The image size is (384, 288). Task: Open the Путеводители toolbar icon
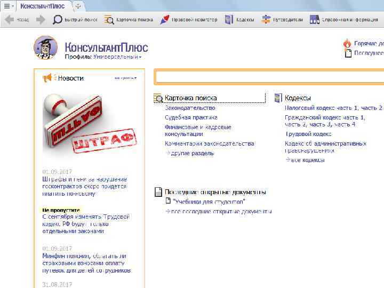point(266,20)
